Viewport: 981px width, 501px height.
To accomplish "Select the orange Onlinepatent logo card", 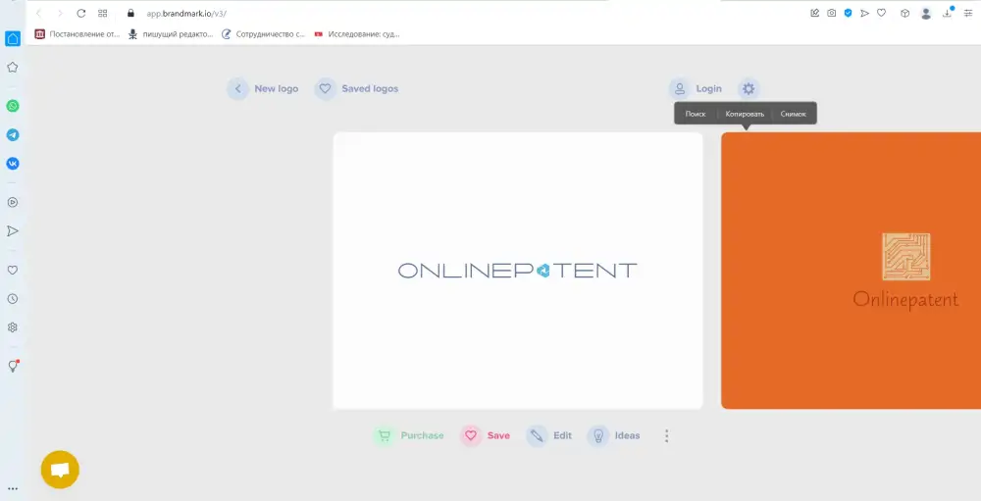I will pos(852,271).
